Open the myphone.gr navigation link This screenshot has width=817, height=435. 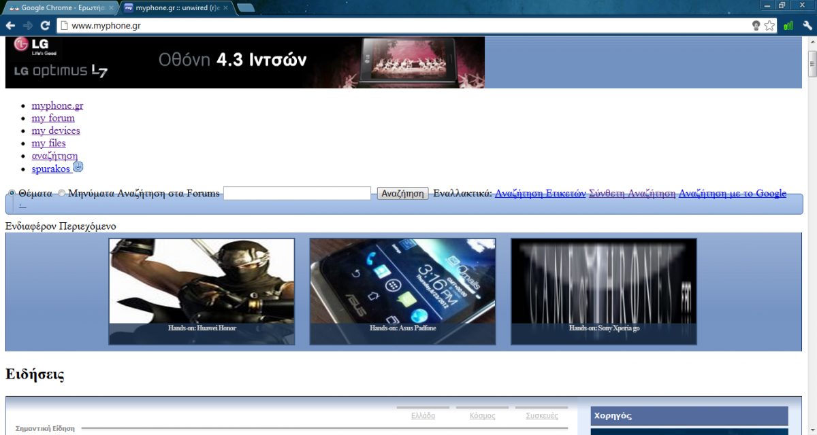tap(57, 105)
